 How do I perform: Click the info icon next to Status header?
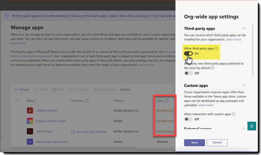167,101
